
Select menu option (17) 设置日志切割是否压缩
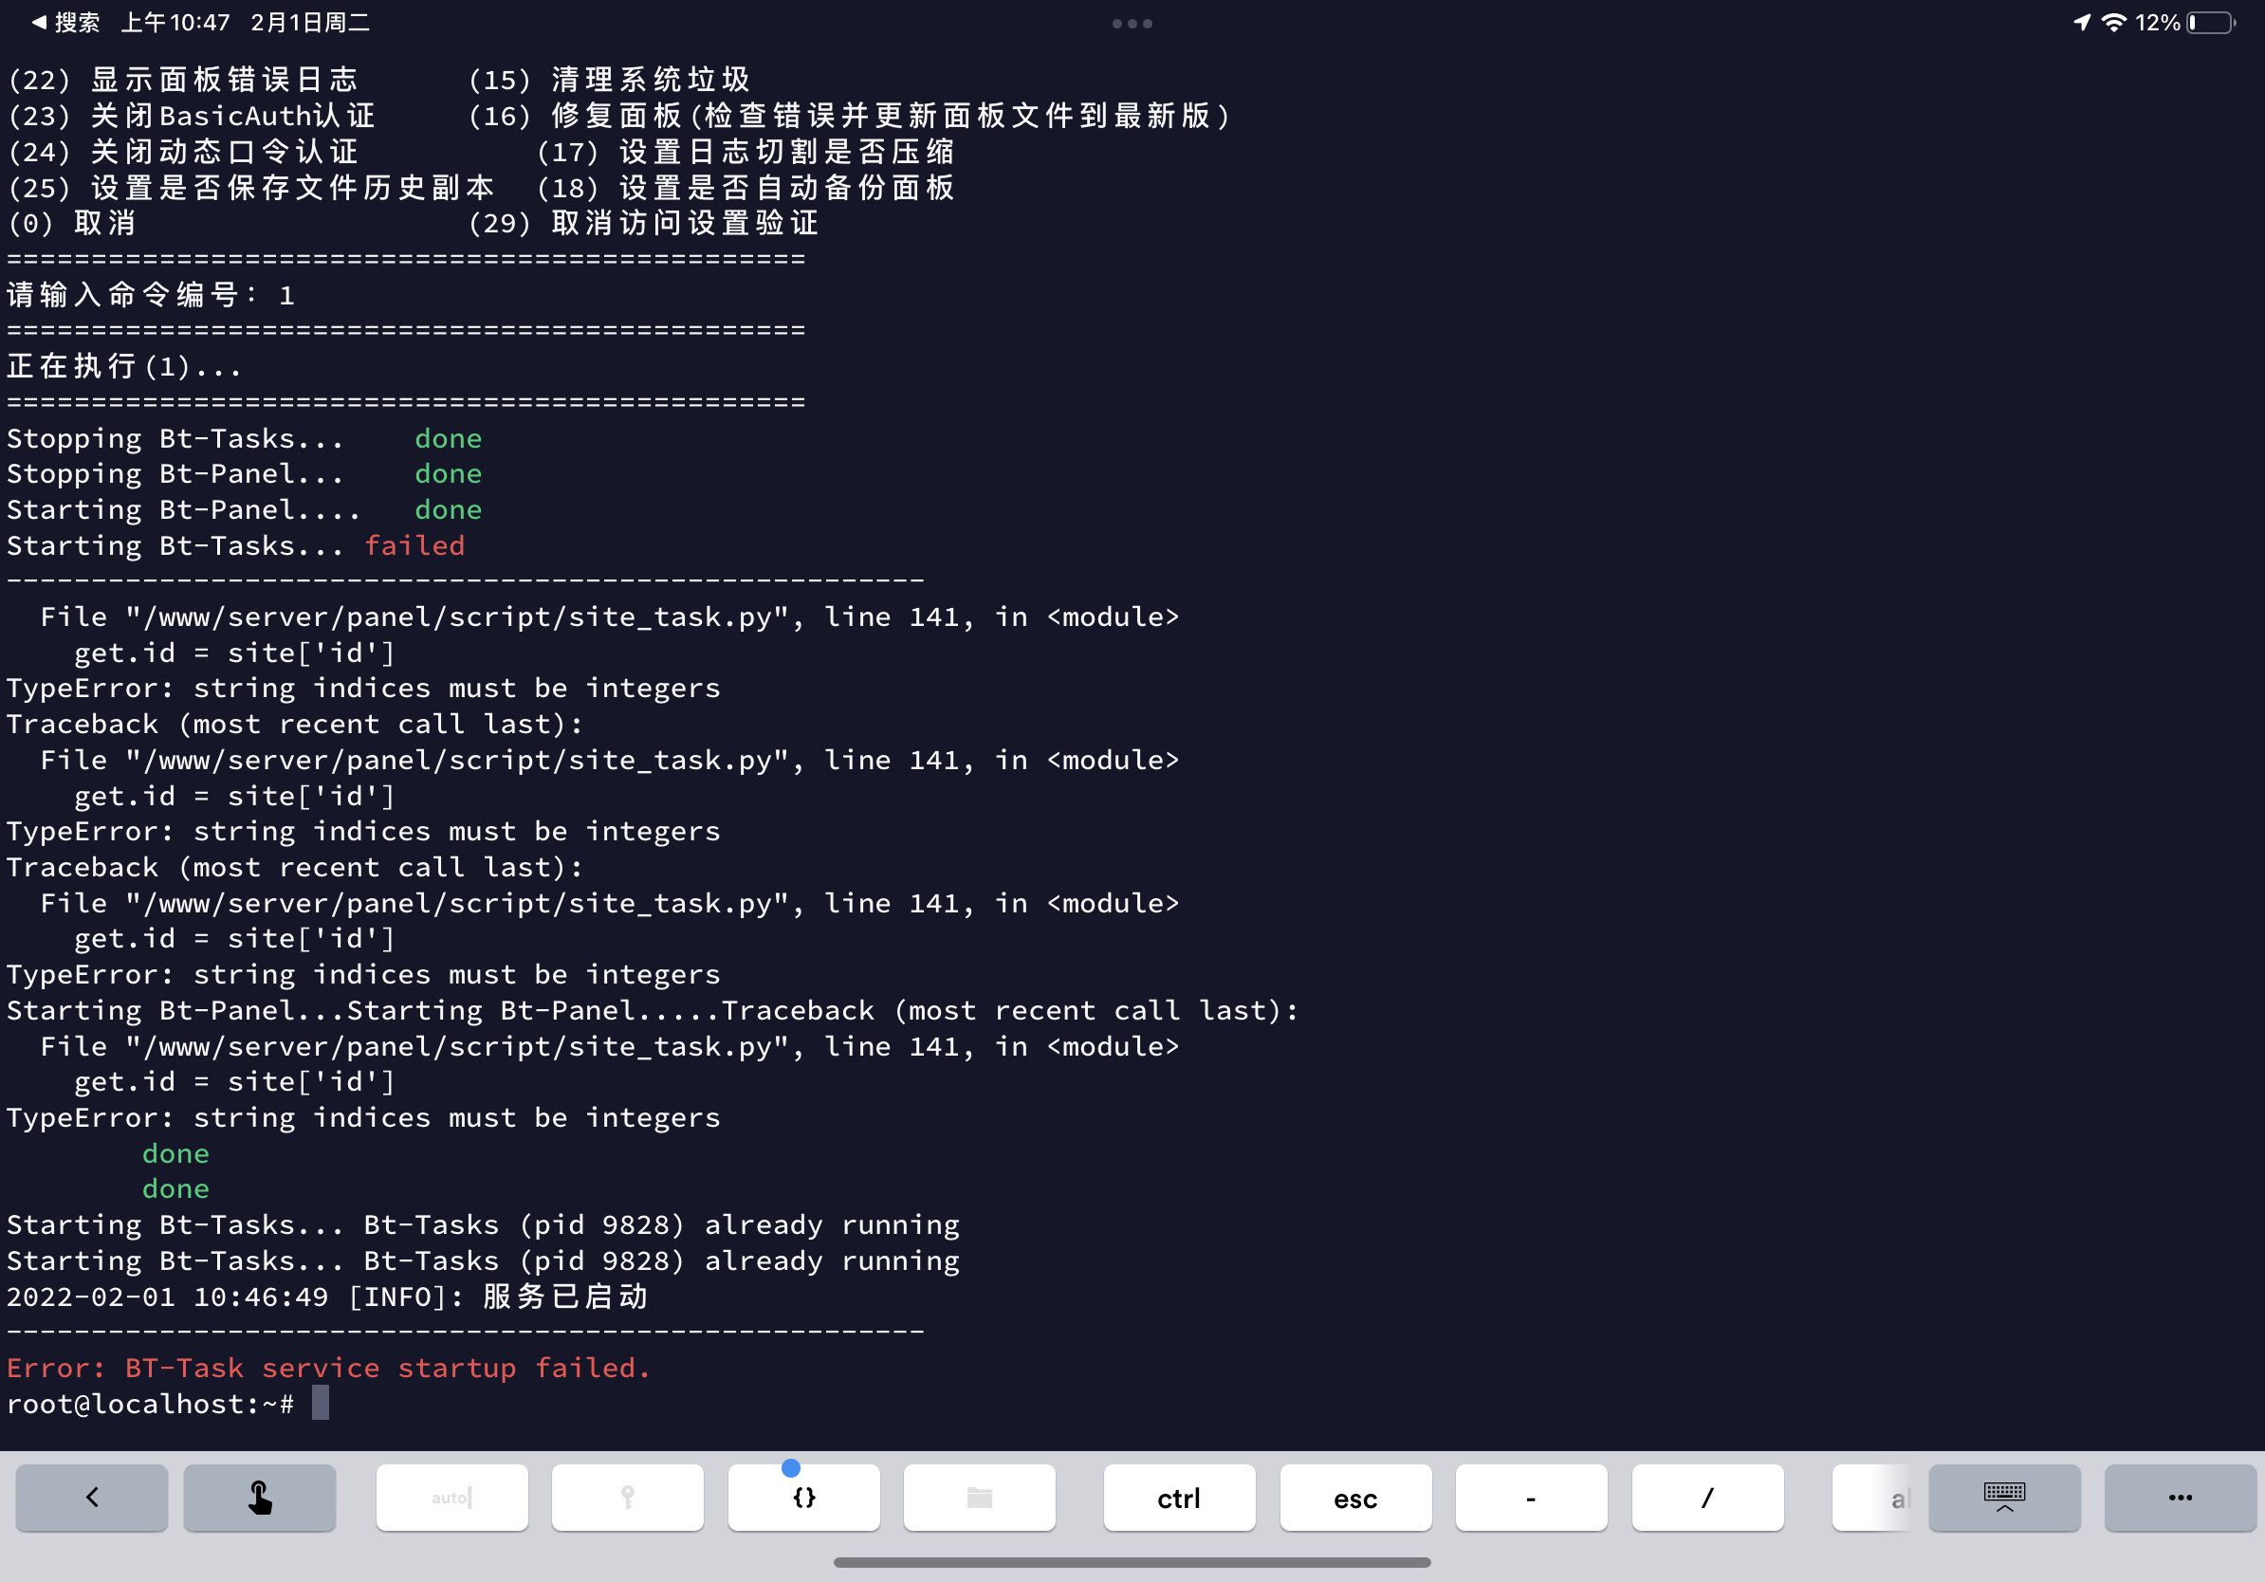point(746,152)
